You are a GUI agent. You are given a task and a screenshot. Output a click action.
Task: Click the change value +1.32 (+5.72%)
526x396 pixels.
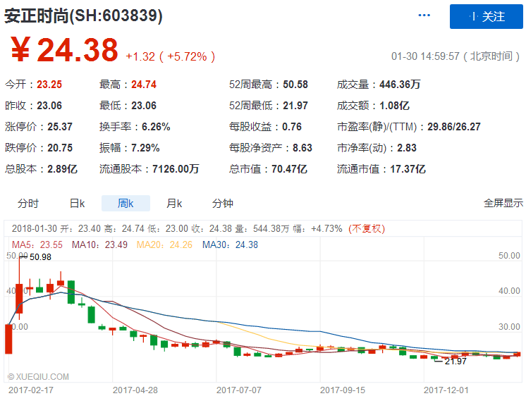(x=170, y=56)
